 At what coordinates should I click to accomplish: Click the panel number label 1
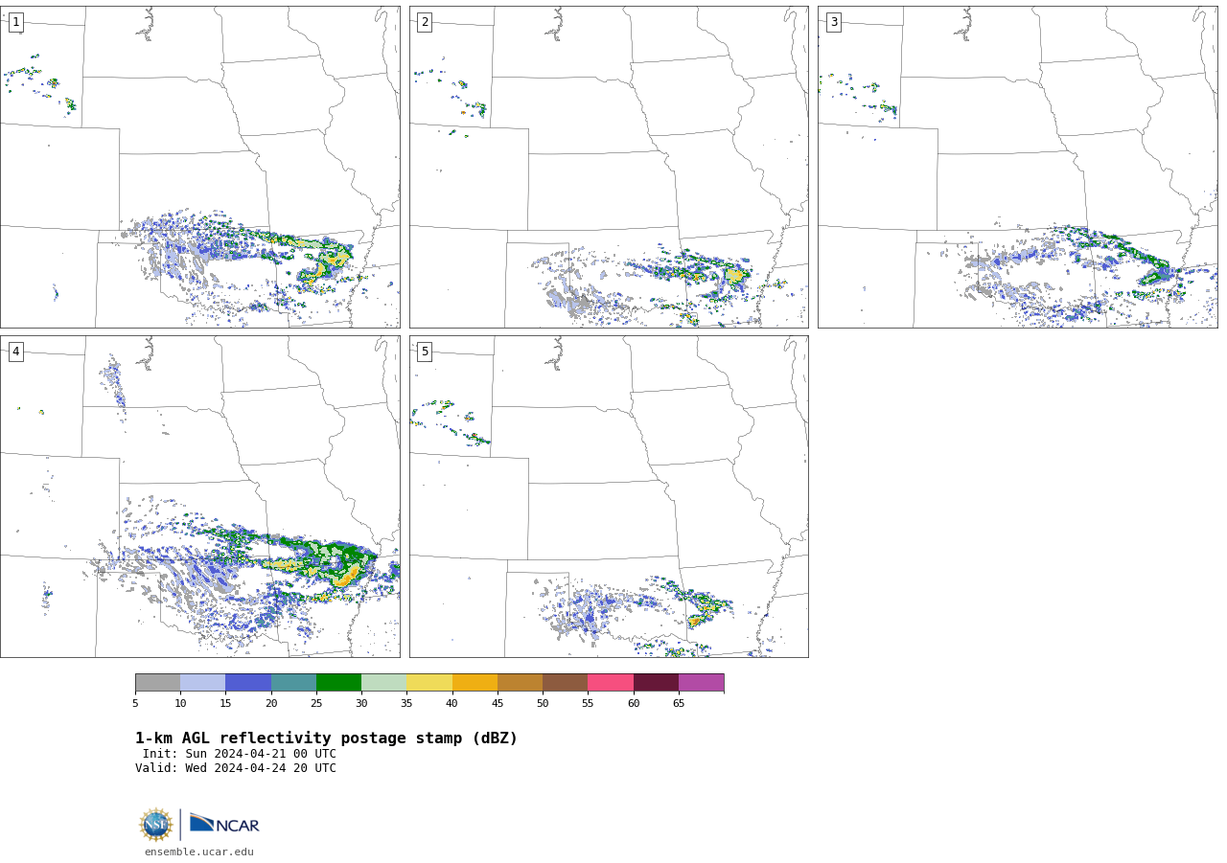[15, 22]
